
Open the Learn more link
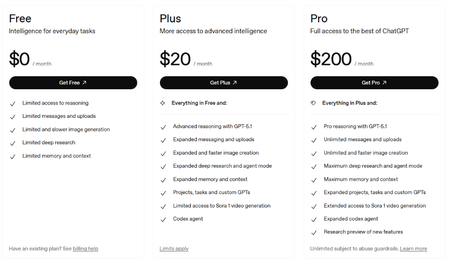(x=413, y=248)
